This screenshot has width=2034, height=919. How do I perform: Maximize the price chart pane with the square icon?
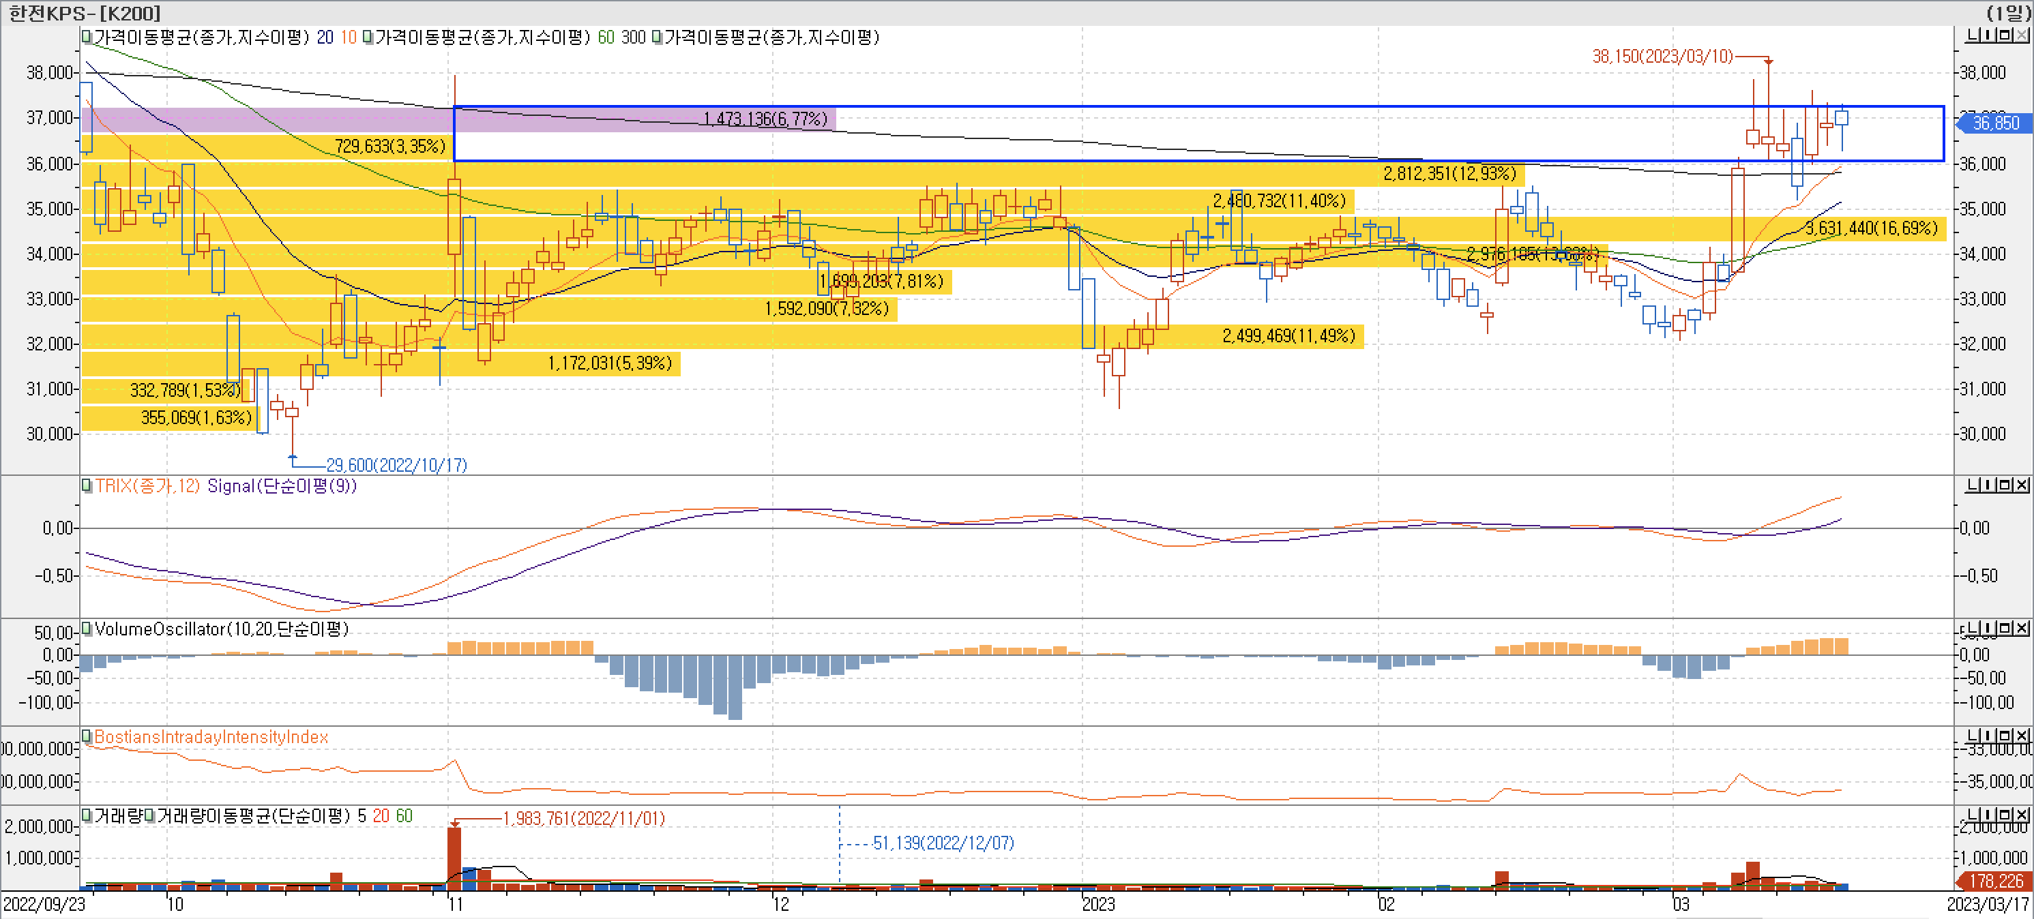[x=2006, y=35]
